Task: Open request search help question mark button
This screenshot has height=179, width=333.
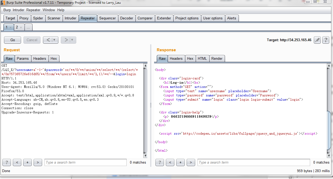Action: tap(6, 162)
